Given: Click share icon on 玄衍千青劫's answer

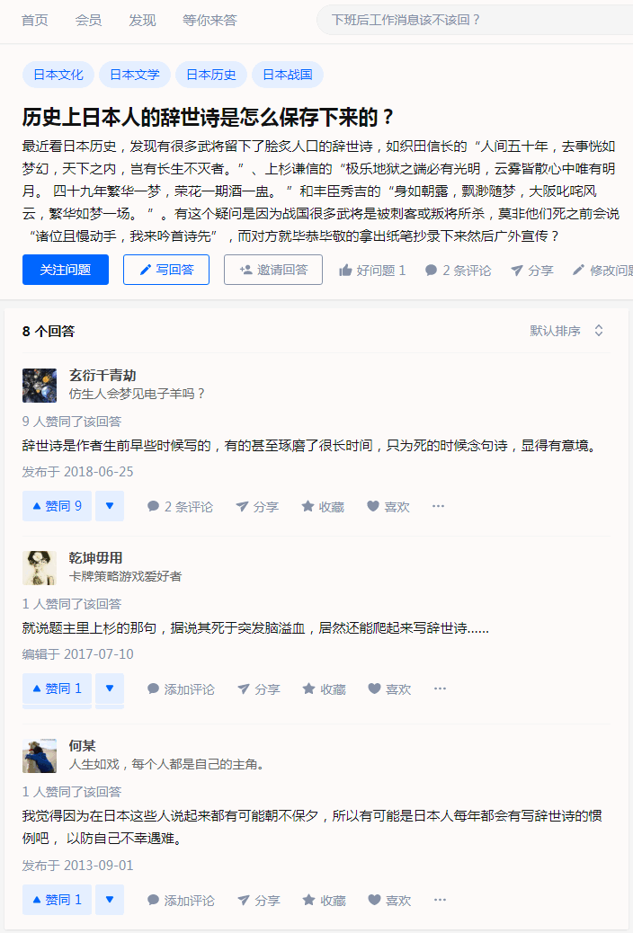Looking at the screenshot, I should click(x=243, y=506).
